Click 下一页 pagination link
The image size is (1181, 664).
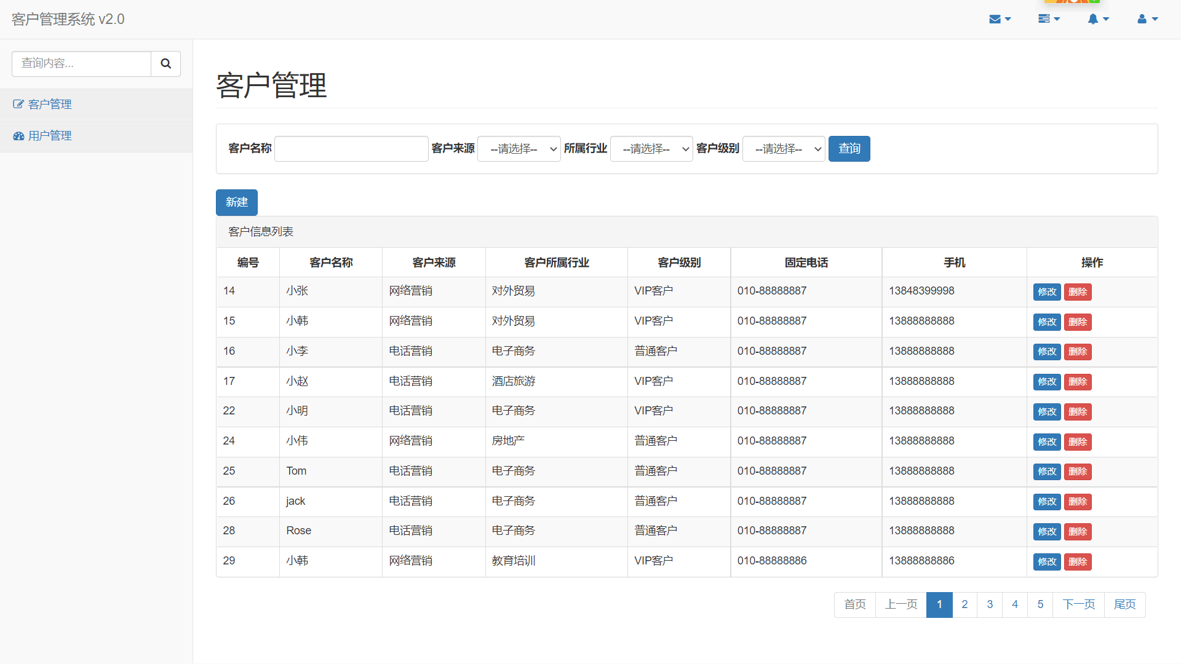pyautogui.click(x=1078, y=604)
